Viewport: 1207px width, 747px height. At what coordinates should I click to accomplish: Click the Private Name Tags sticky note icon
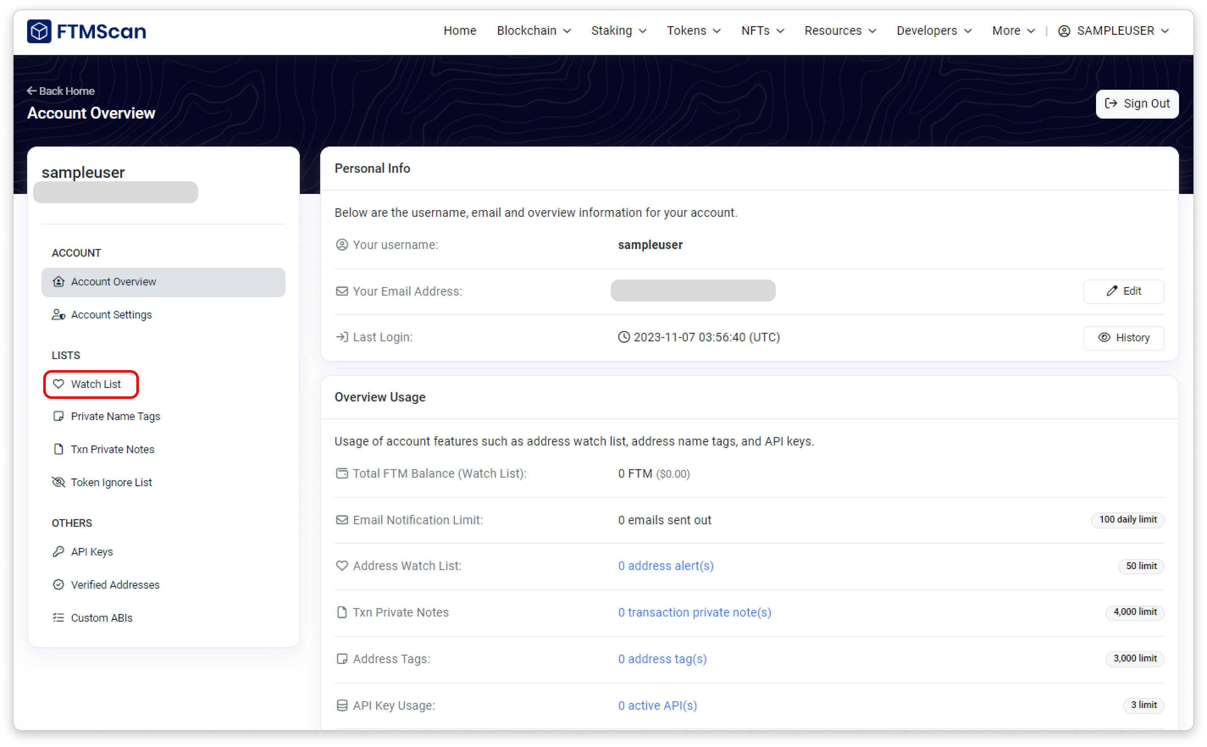(x=58, y=417)
